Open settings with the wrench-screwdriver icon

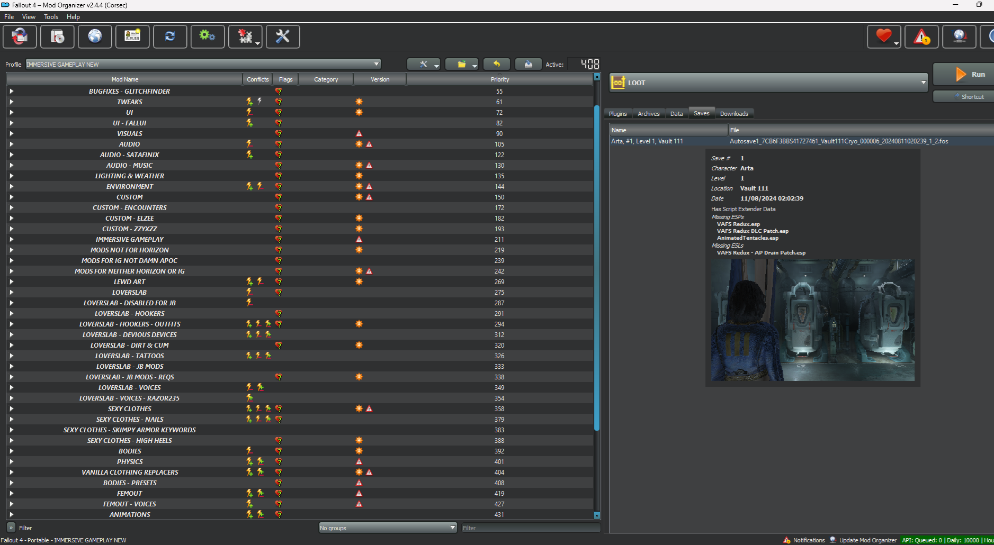(283, 37)
